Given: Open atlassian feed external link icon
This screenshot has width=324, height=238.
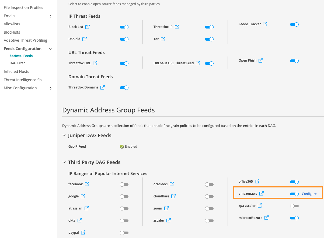Looking at the screenshot, I should [x=87, y=208].
